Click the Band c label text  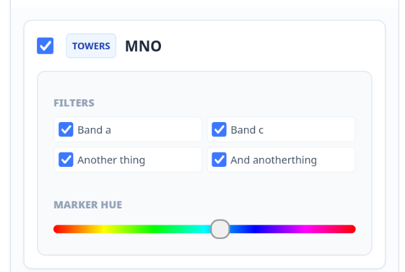(x=247, y=130)
